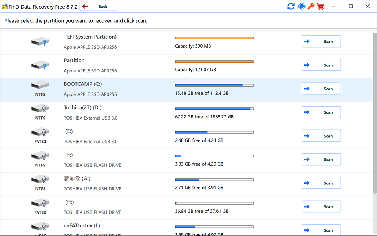377x236 pixels.
Task: Click the refresh drive list icon
Action: pos(291,7)
